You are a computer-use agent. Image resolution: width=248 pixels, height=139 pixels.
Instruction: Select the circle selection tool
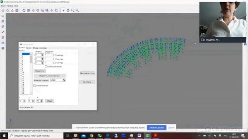(x=68, y=10)
